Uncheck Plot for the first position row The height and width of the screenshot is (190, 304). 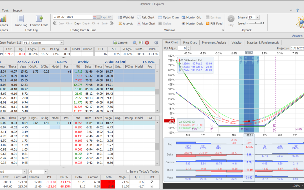152,182
